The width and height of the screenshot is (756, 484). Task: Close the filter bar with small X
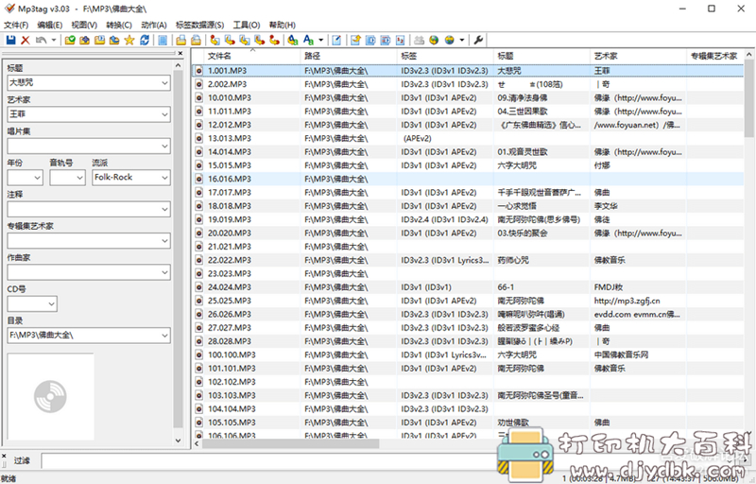tap(4, 456)
